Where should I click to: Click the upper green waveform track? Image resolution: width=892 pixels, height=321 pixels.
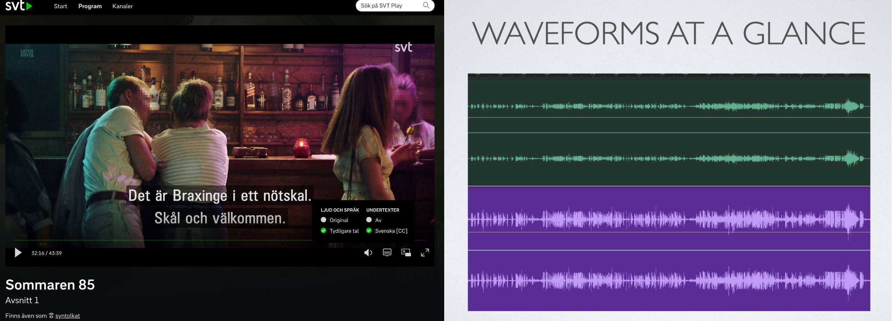669,106
